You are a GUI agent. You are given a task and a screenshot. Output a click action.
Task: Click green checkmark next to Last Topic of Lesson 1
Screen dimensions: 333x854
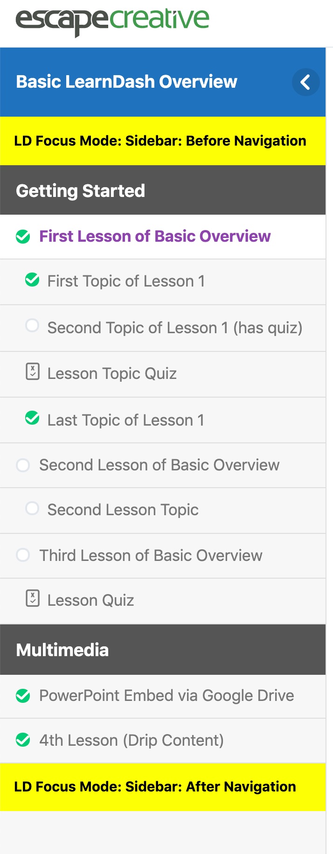[x=32, y=418]
